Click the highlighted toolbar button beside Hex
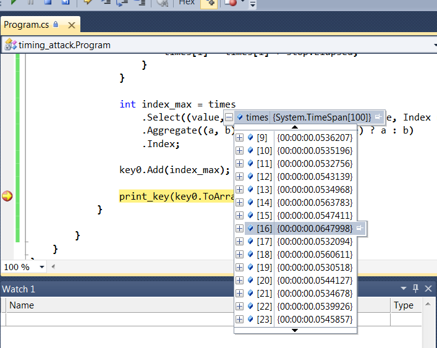 (x=209, y=3)
